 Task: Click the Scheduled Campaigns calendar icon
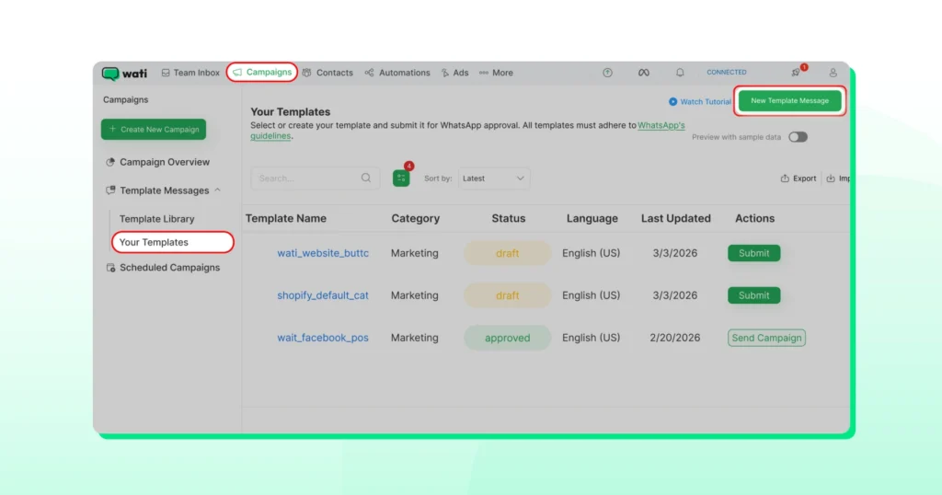tap(110, 268)
